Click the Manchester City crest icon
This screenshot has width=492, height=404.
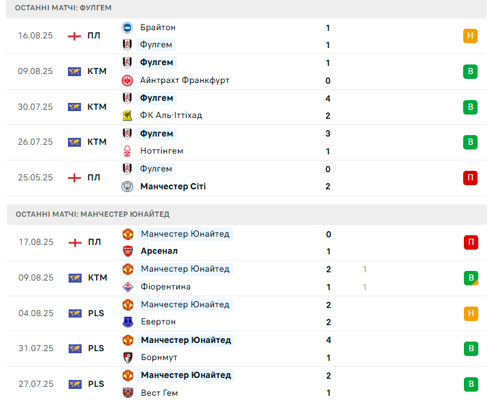(x=127, y=187)
